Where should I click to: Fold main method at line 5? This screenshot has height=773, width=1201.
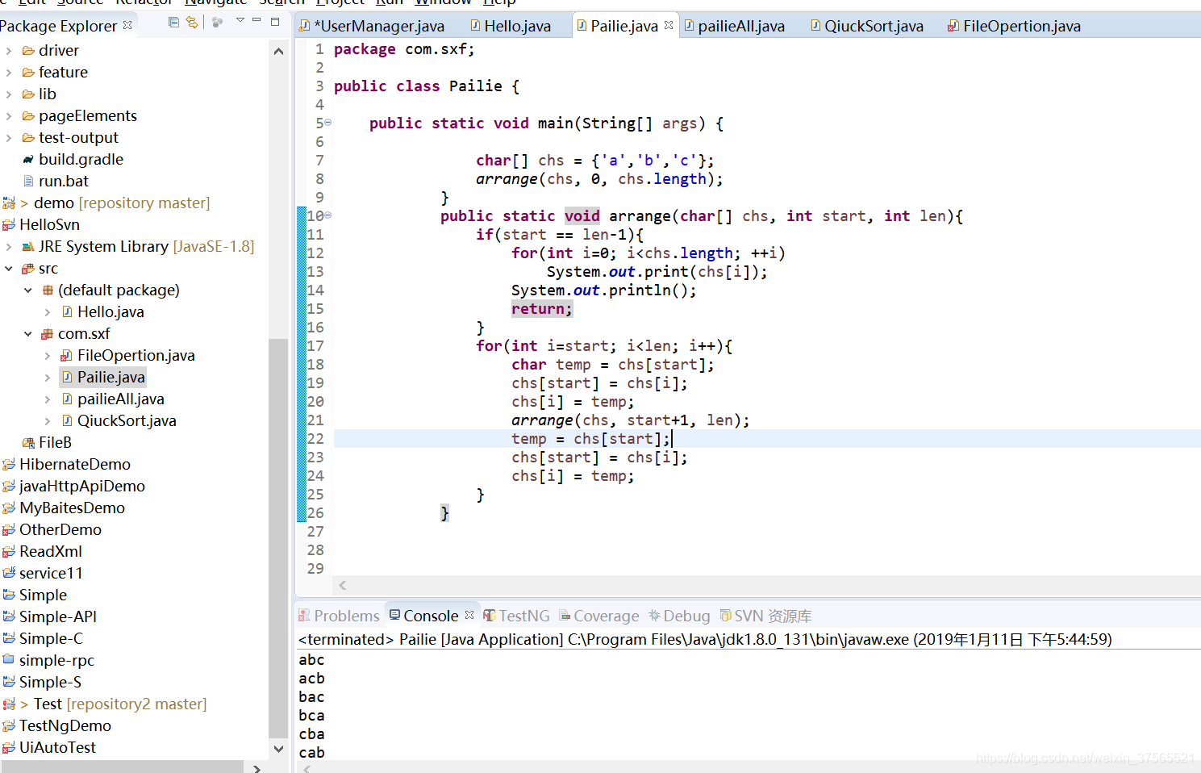click(x=328, y=123)
